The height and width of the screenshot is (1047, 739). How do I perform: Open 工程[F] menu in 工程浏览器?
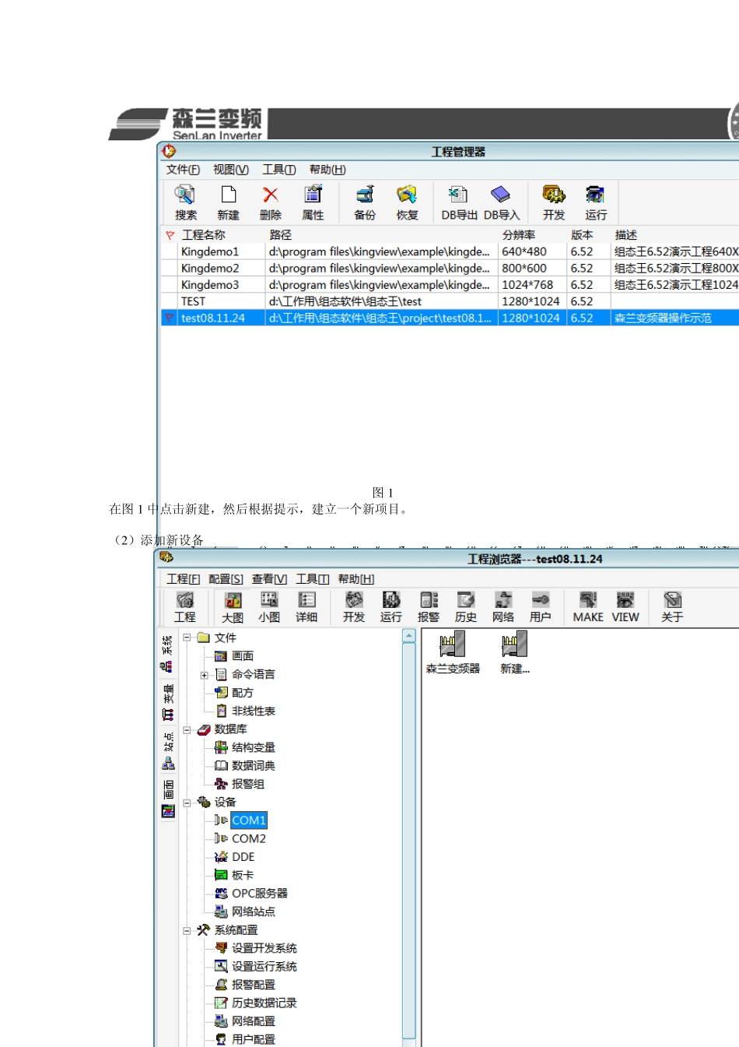point(184,579)
